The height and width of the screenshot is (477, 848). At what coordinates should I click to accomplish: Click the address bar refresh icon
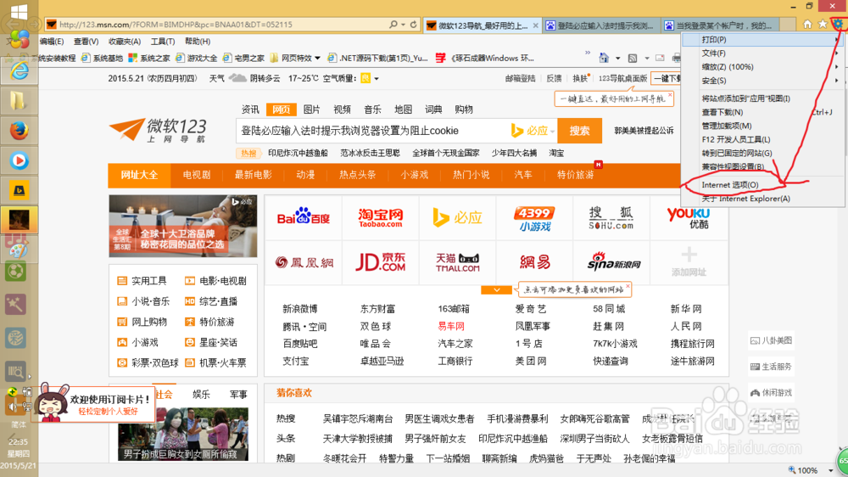413,25
